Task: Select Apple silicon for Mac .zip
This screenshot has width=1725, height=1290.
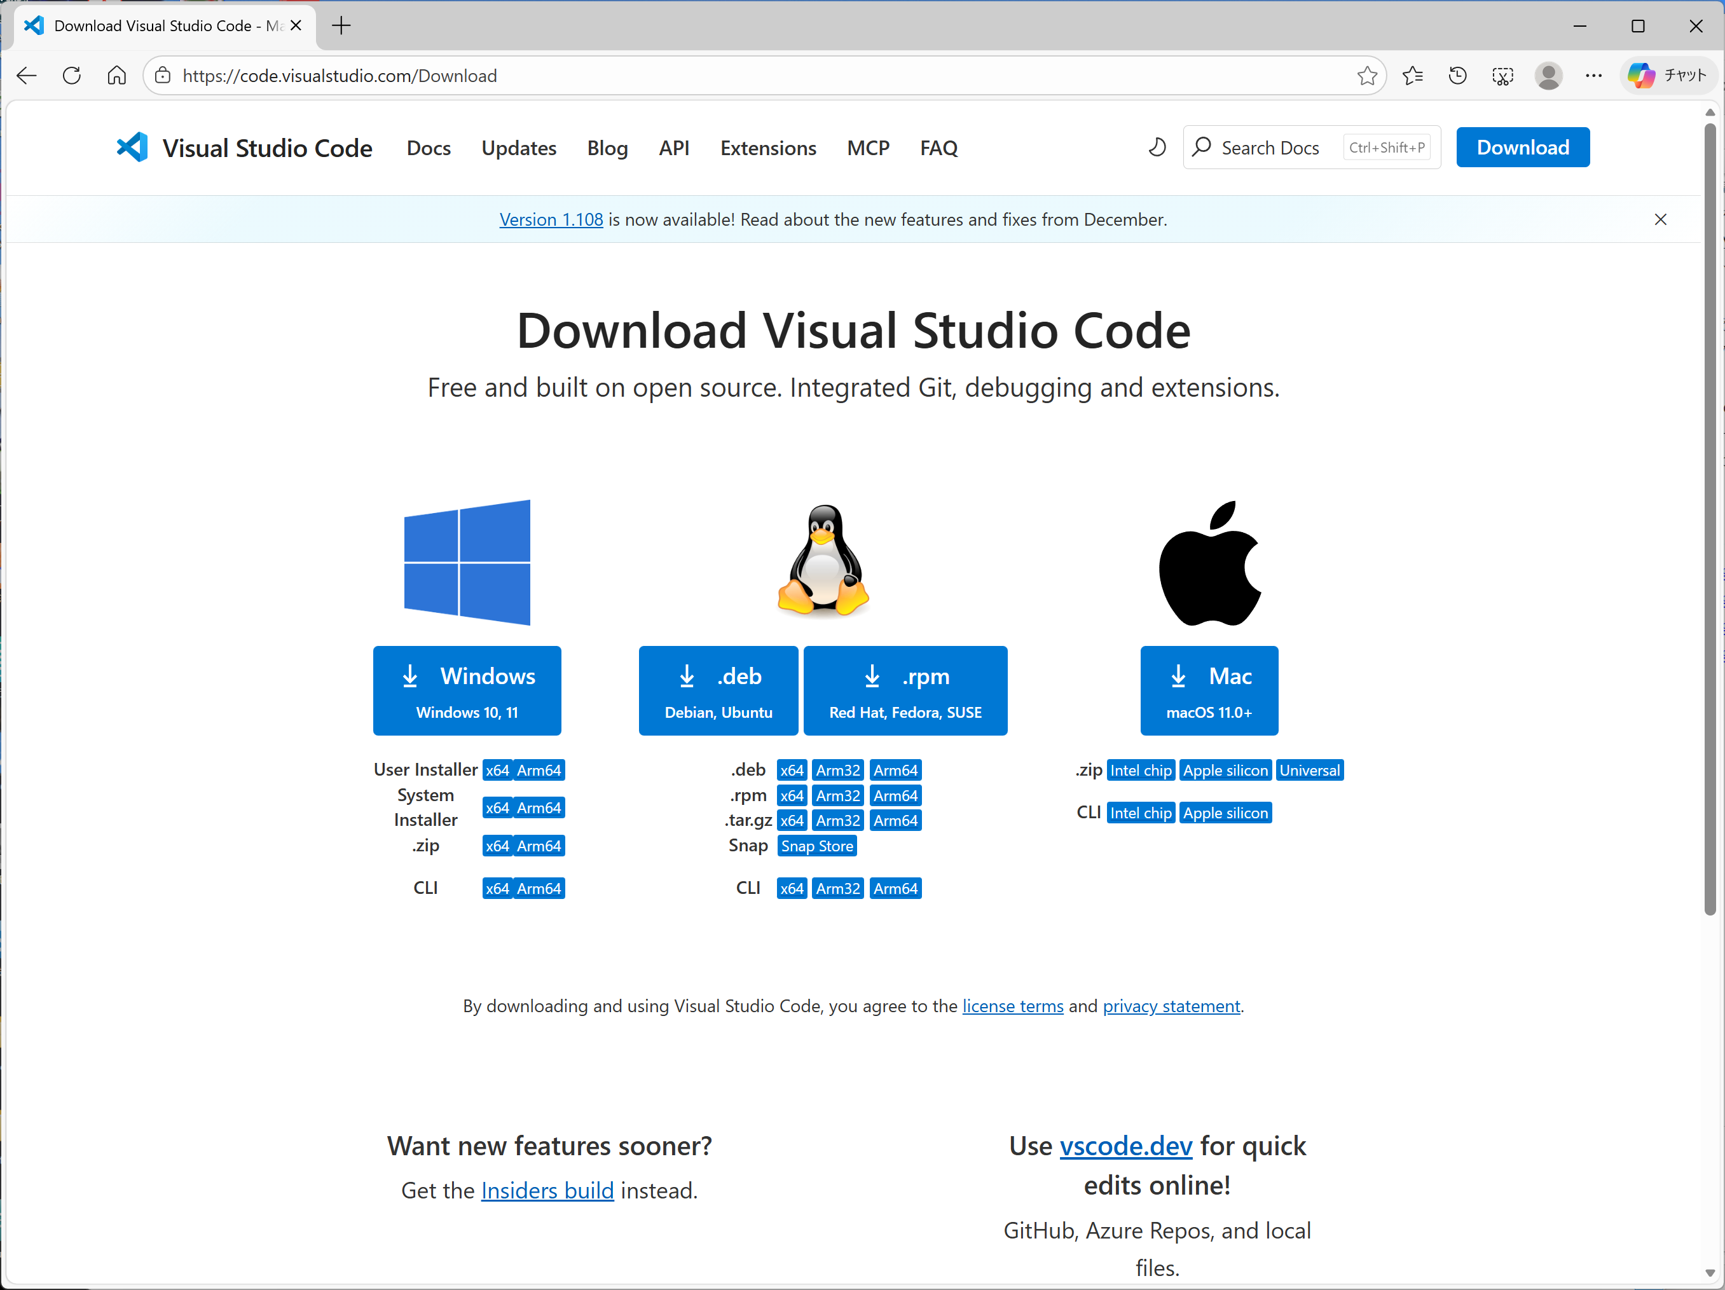Action: (x=1225, y=771)
